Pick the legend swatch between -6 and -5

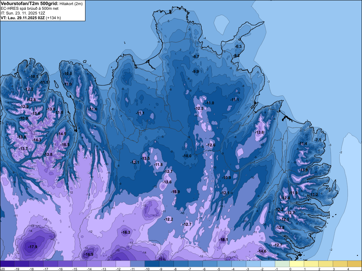(x=210, y=264)
